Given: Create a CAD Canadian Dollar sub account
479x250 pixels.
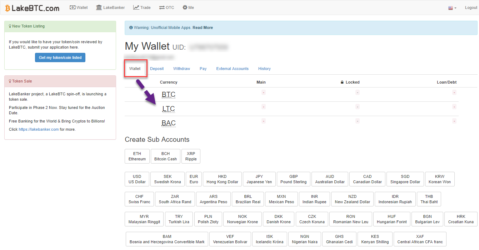Looking at the screenshot, I should coord(367,179).
